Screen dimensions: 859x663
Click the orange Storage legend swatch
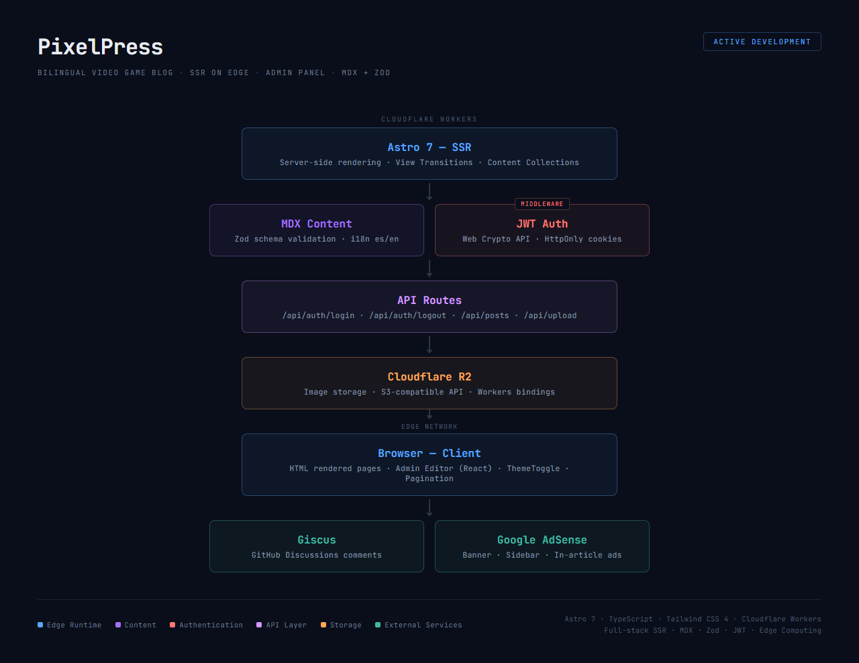coord(323,625)
